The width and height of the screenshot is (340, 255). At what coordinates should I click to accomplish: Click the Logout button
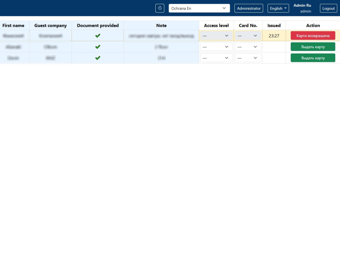[328, 8]
